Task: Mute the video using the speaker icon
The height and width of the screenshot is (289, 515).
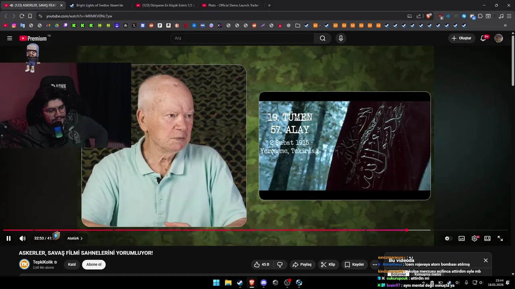Action: pos(23,238)
